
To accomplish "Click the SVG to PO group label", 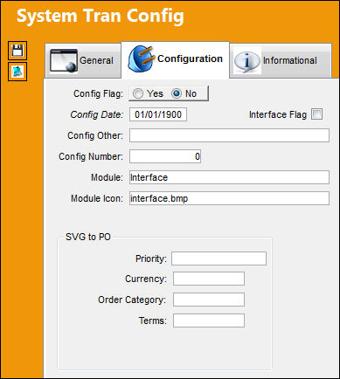I will pyautogui.click(x=88, y=237).
